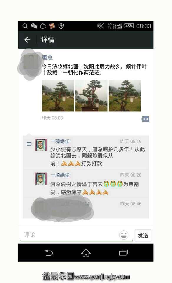The image size is (172, 283).
Task: Open the emoji smiley picker
Action: coord(124,235)
